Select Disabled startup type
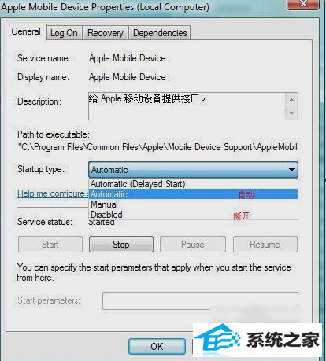Image resolution: width=326 pixels, height=361 pixels. (x=193, y=215)
